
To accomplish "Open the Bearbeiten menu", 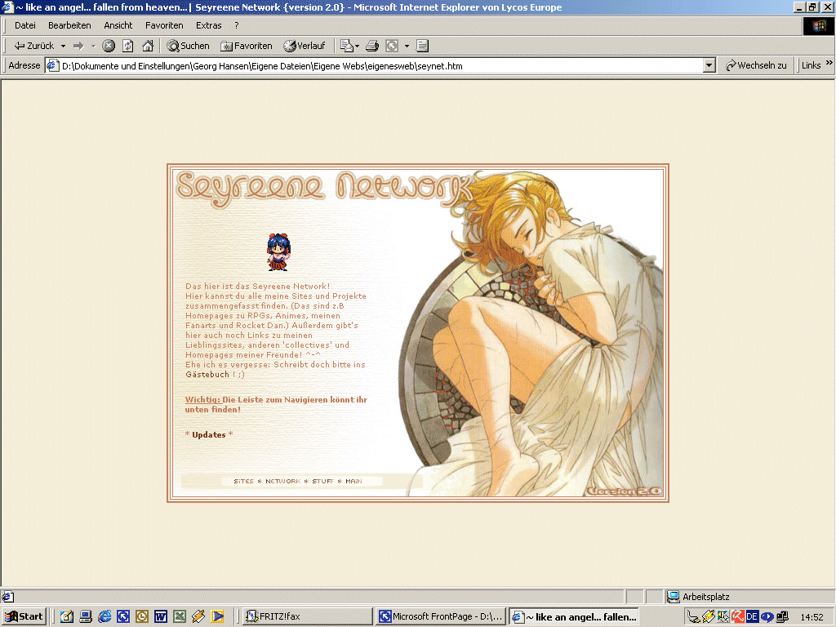I will pyautogui.click(x=69, y=25).
